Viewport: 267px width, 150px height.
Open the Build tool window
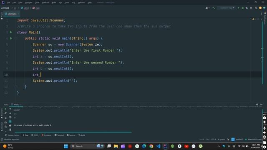pyautogui.click(x=82, y=135)
